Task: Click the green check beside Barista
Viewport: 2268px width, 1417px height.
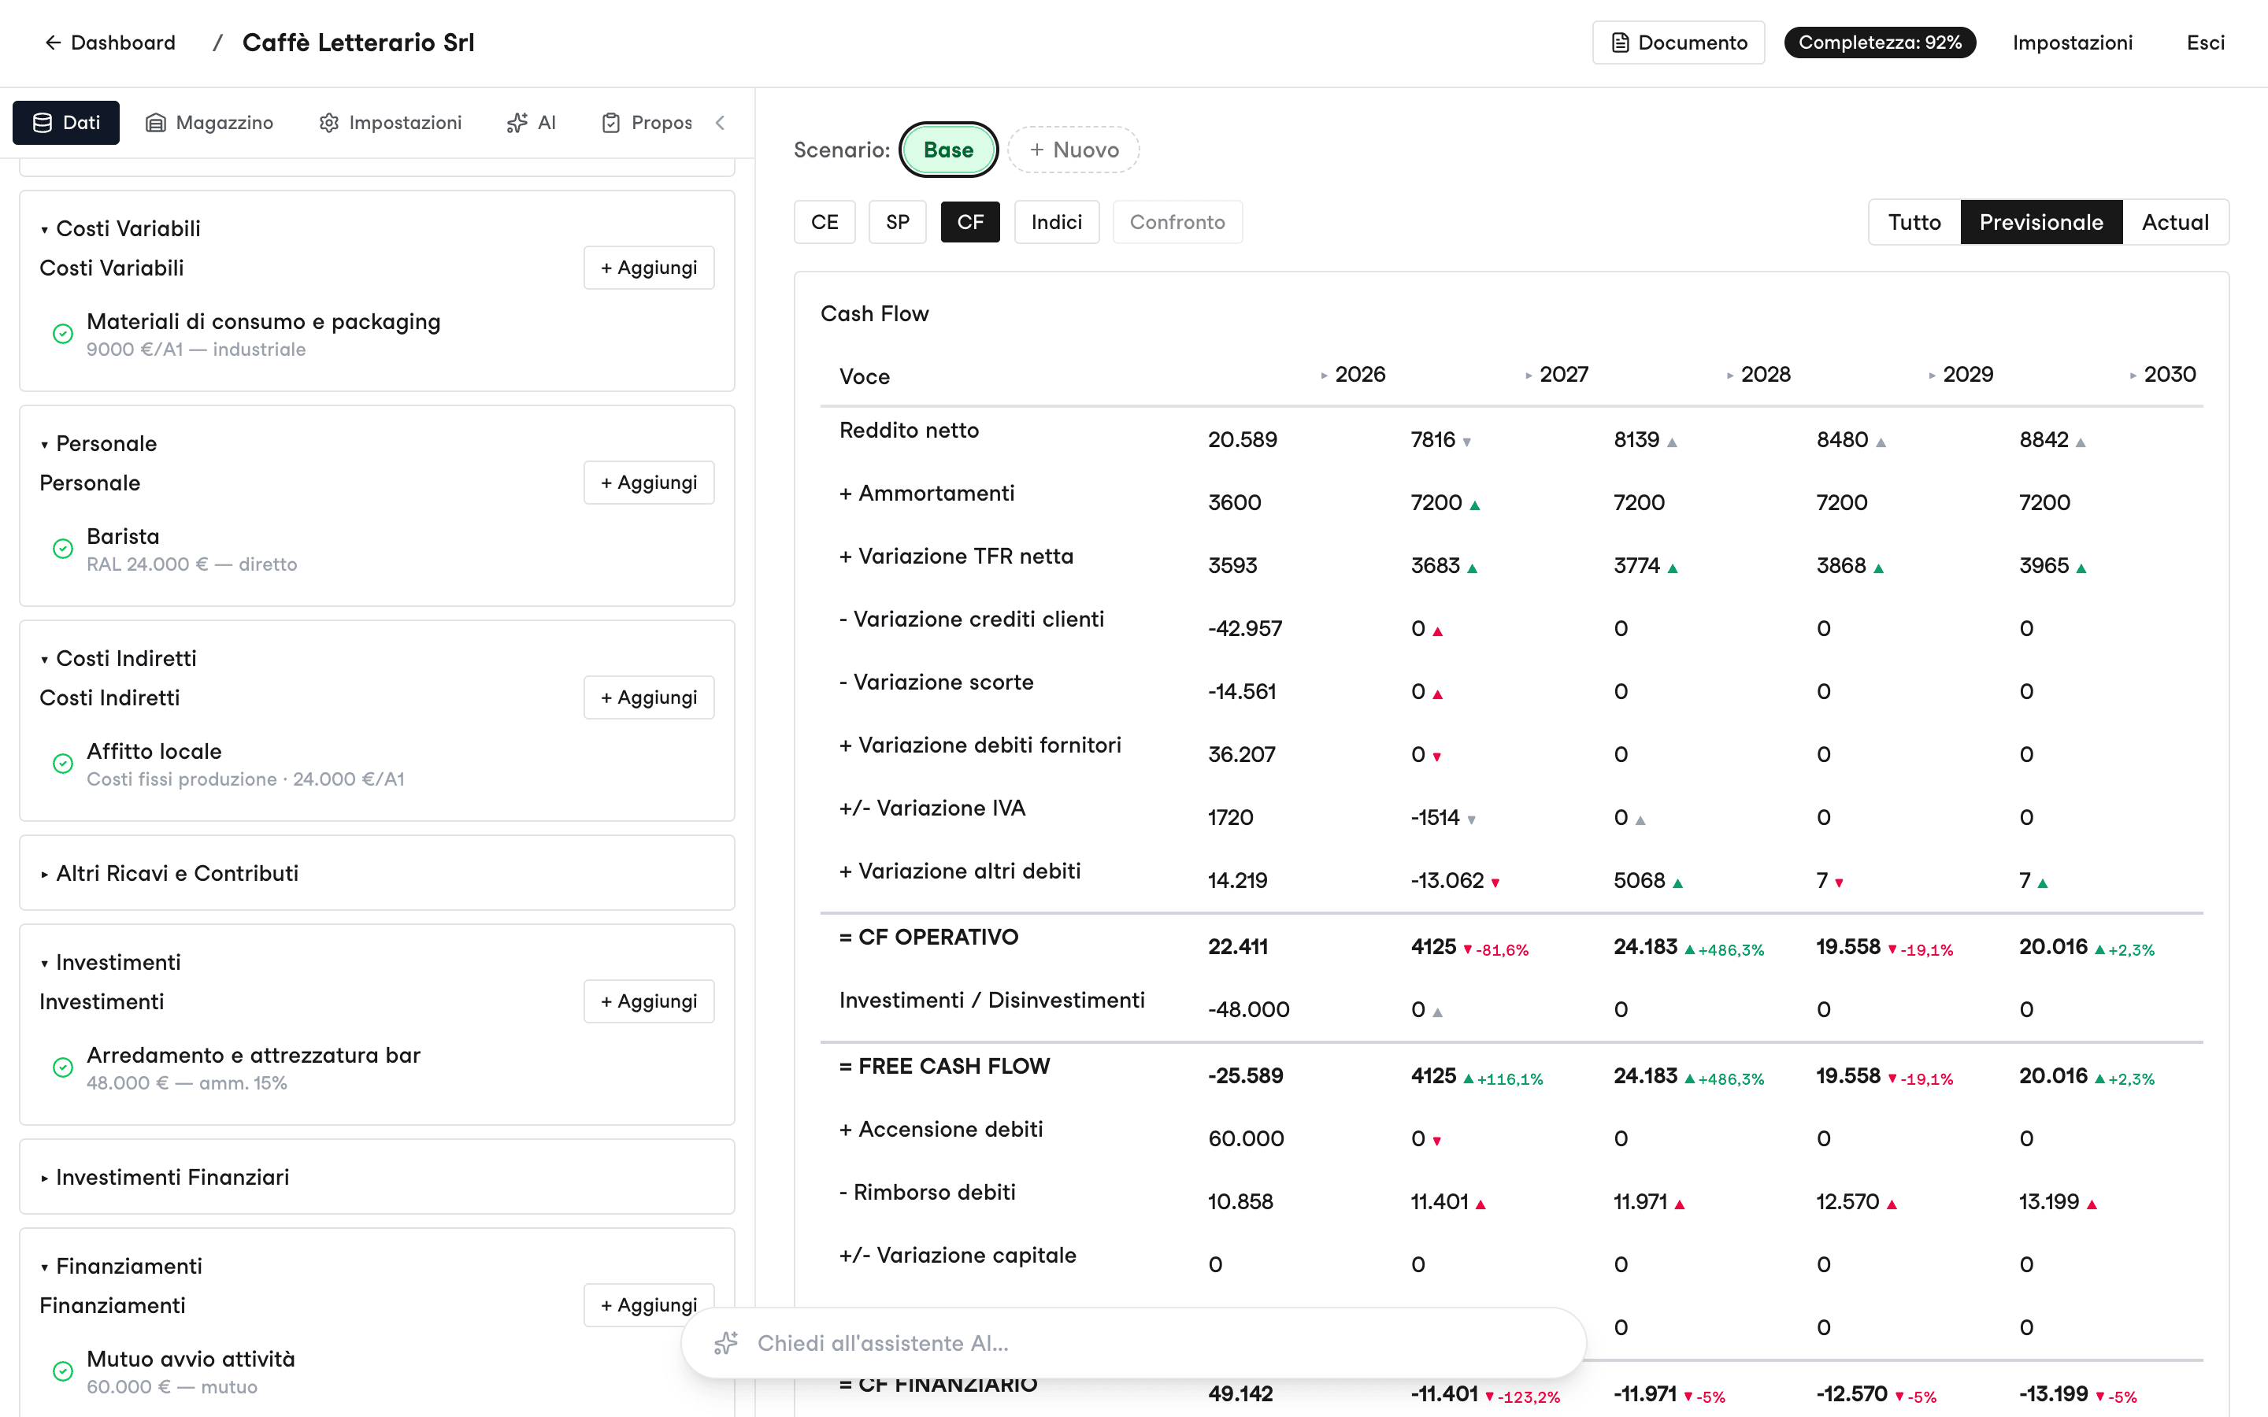Action: (x=63, y=549)
